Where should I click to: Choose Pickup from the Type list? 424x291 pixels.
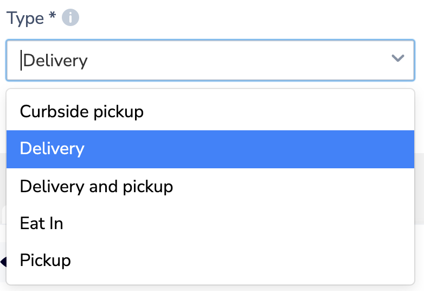click(210, 261)
